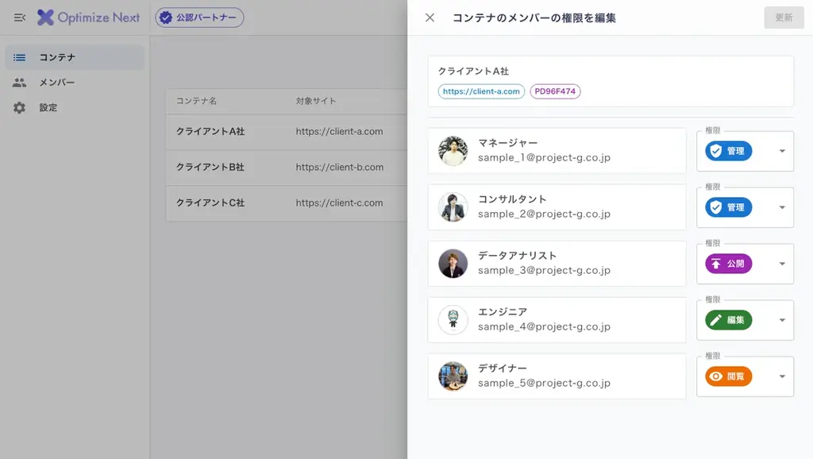Click the エンジニア member avatar

pyautogui.click(x=453, y=319)
